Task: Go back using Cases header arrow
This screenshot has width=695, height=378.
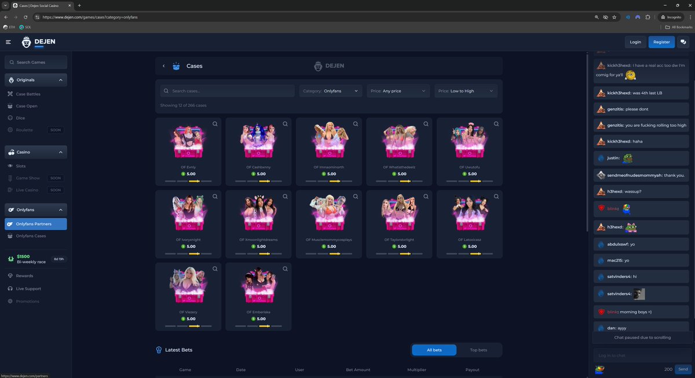Action: [163, 66]
